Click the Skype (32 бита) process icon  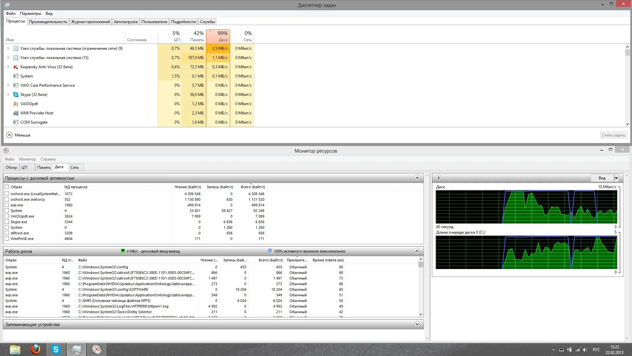coord(15,95)
